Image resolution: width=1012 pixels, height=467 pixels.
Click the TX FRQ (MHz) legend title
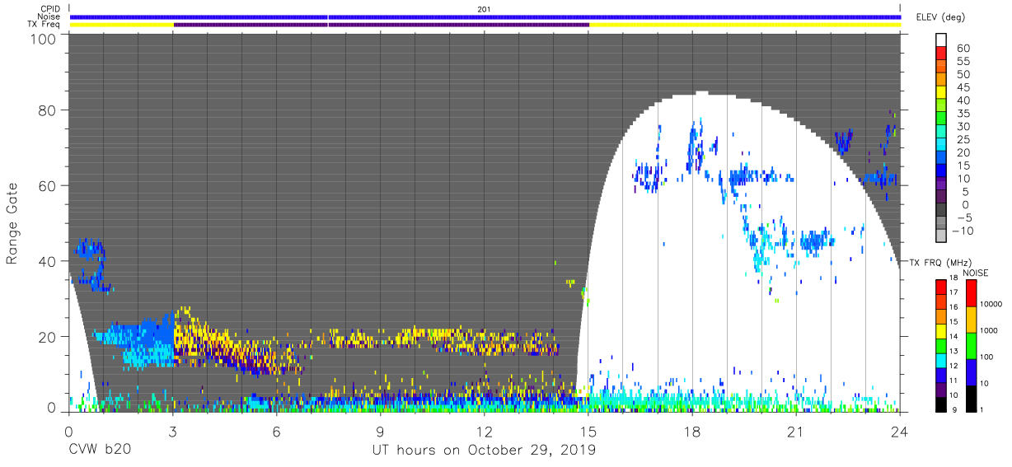(x=942, y=262)
